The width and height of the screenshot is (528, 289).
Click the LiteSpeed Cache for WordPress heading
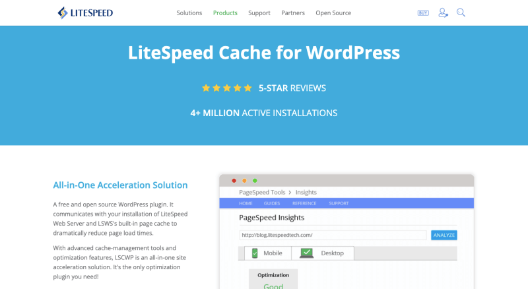(264, 53)
